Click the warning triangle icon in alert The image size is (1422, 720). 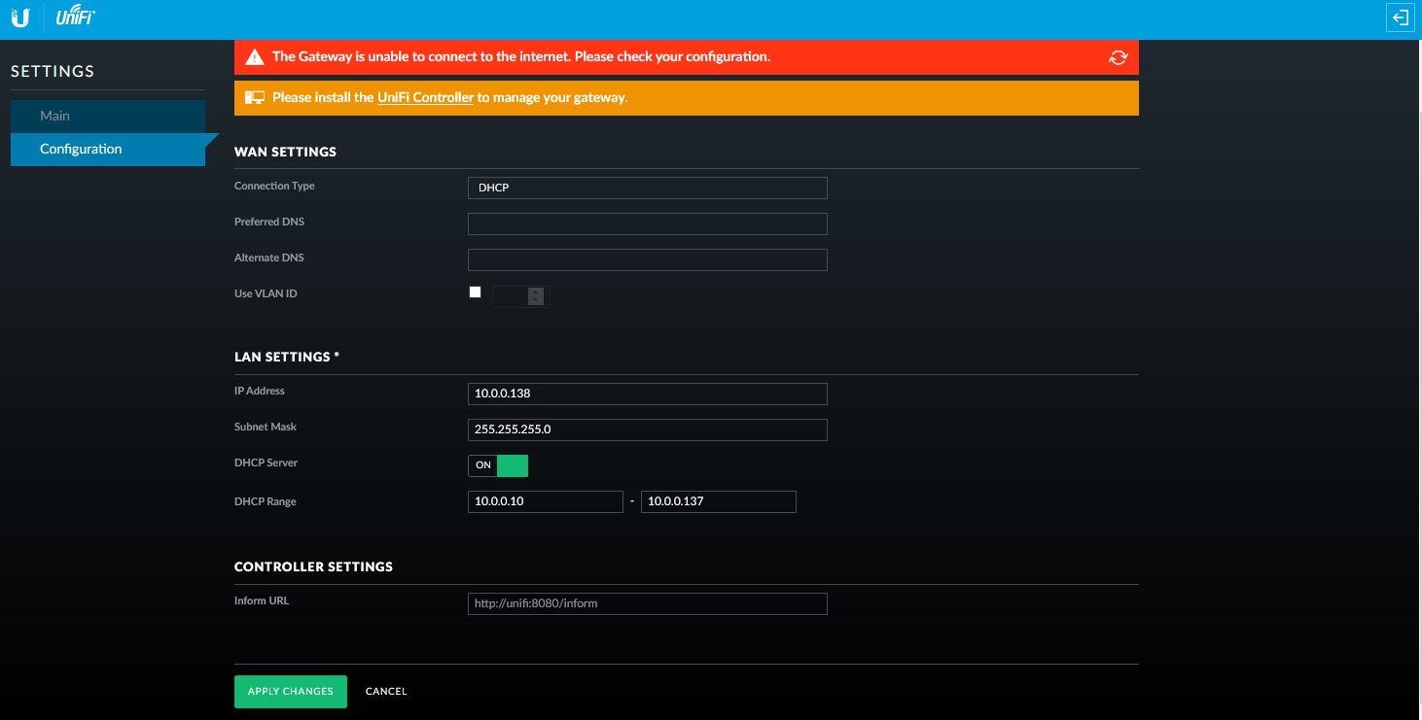(x=254, y=57)
